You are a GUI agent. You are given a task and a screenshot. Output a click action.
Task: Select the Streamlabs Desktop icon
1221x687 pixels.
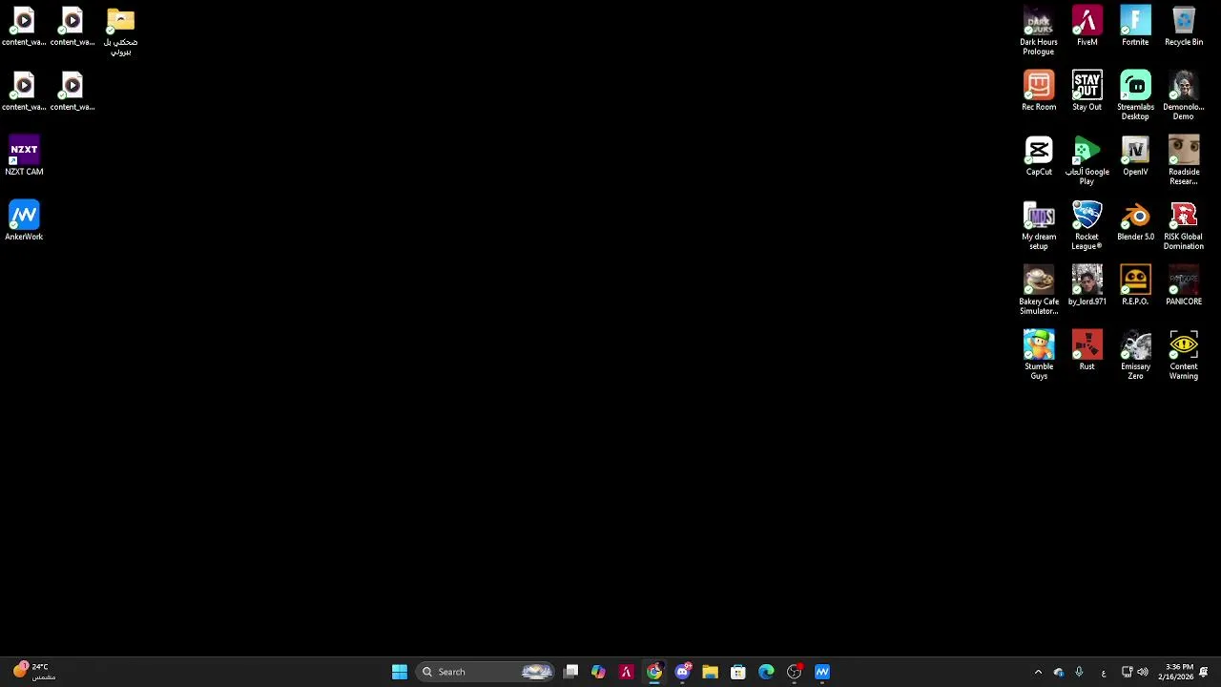(x=1135, y=95)
